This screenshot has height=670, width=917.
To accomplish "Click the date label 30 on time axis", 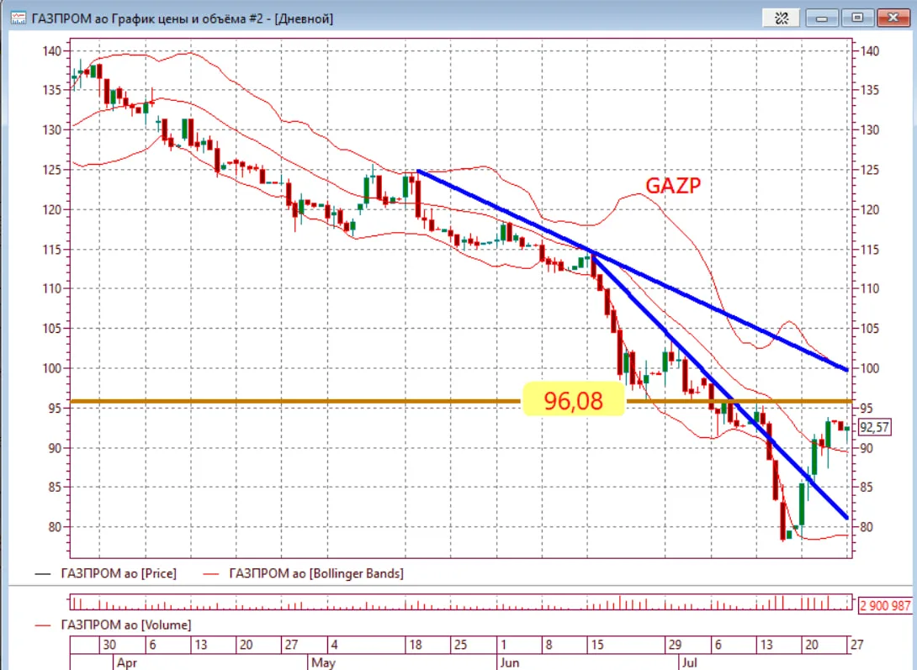I will 109,645.
